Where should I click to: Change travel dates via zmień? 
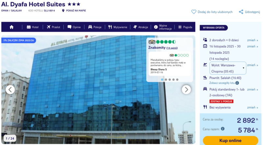click(252, 46)
